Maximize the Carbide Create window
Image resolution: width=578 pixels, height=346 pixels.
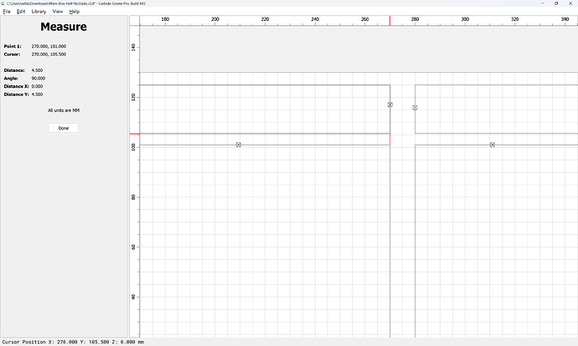click(556, 3)
